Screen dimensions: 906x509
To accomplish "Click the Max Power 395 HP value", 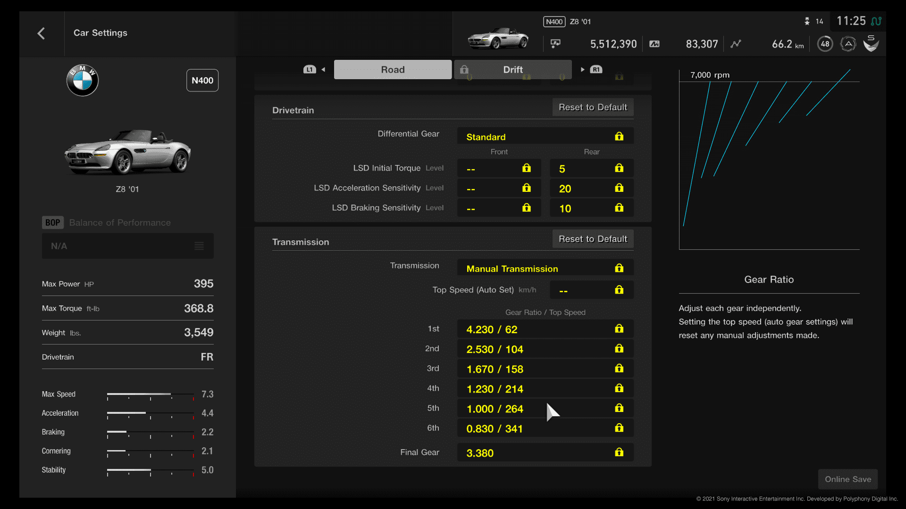I will [x=203, y=284].
